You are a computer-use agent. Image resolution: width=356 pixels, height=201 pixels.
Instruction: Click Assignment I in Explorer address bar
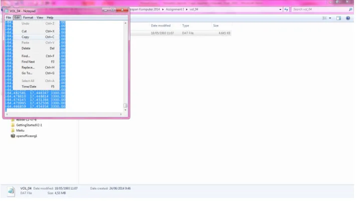174,9
